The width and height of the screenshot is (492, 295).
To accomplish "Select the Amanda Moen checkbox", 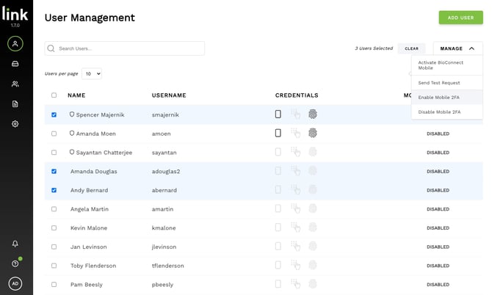I will (x=54, y=134).
